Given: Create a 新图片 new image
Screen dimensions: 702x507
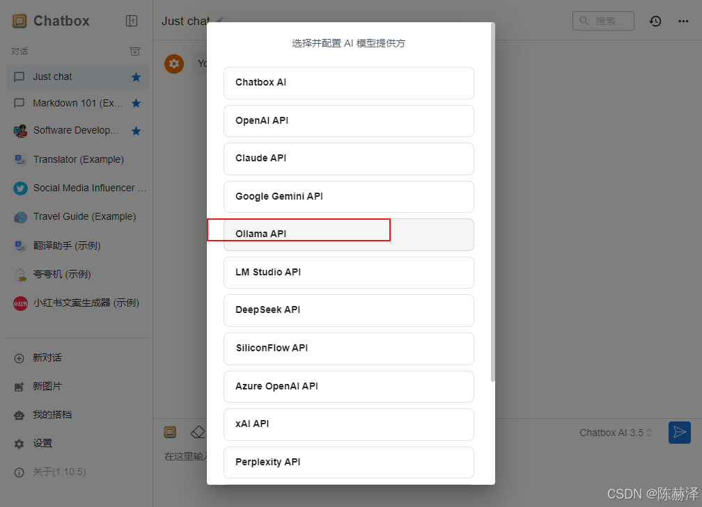Looking at the screenshot, I should [x=77, y=386].
